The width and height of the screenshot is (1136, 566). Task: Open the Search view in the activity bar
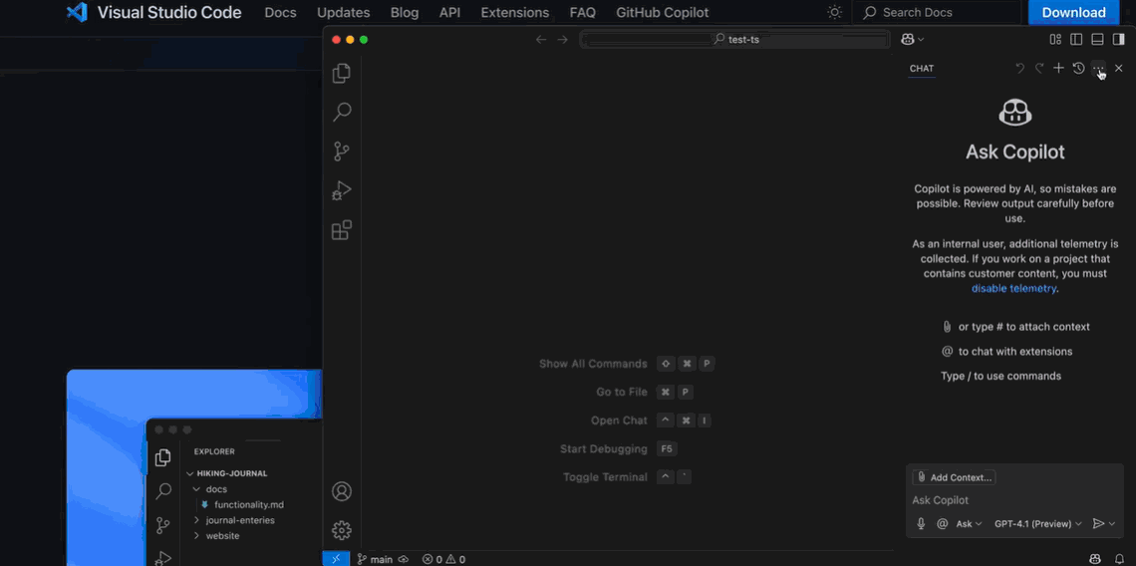click(341, 112)
